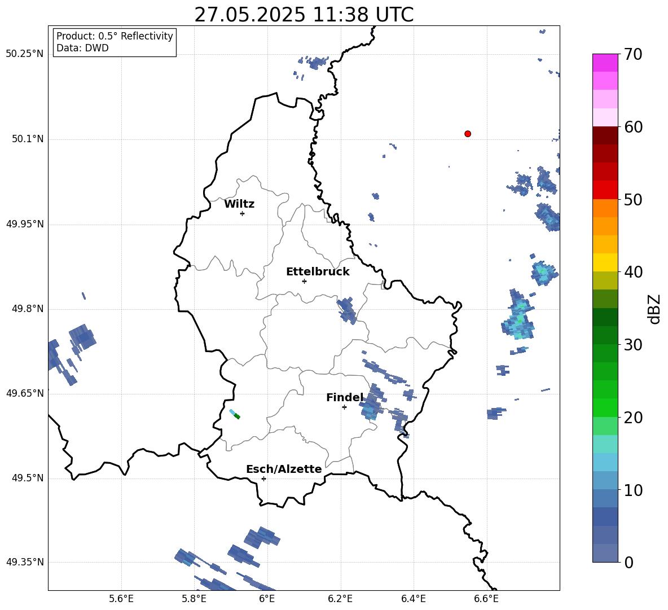Click the plus marker below Findel
The height and width of the screenshot is (610, 668).
click(x=344, y=407)
